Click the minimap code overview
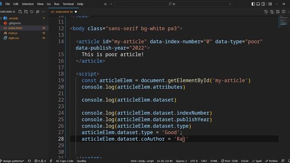The width and height of the screenshot is (290, 163). pyautogui.click(x=284, y=21)
